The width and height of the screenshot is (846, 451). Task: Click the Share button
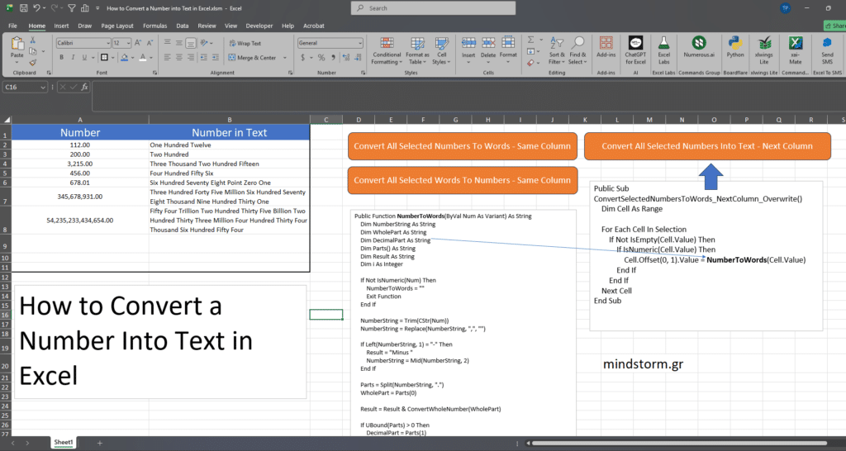[x=834, y=26]
